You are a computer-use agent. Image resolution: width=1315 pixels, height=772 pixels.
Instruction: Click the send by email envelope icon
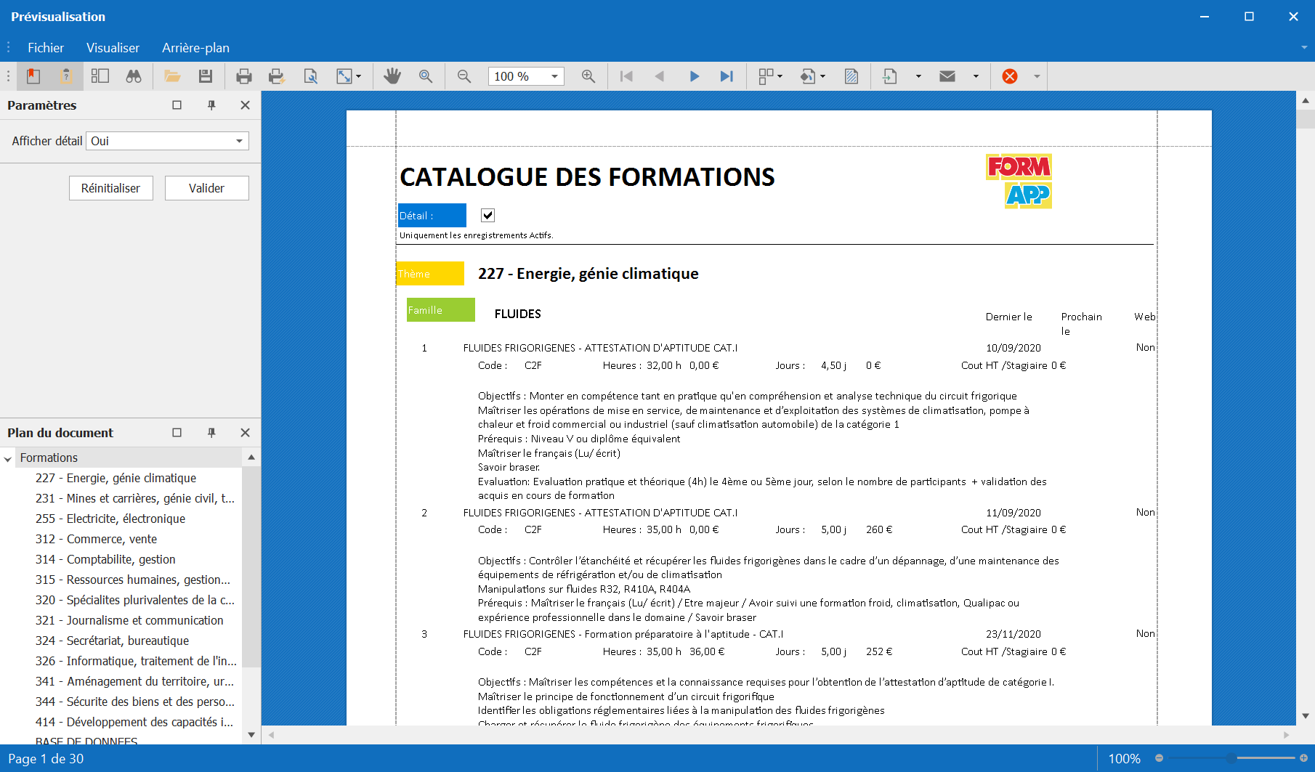tap(947, 76)
